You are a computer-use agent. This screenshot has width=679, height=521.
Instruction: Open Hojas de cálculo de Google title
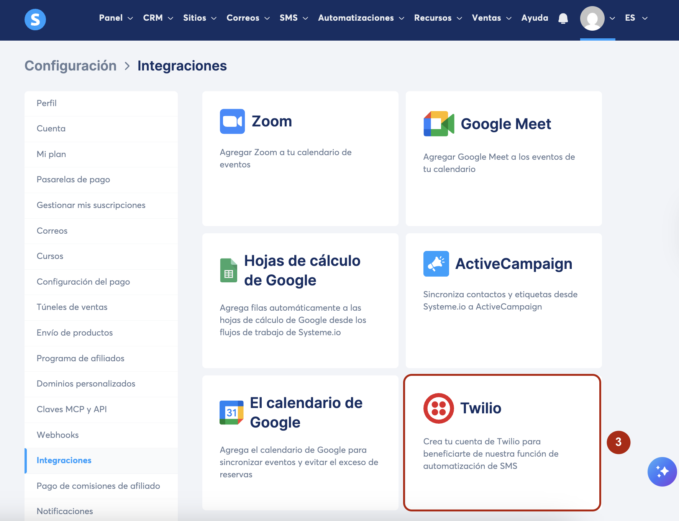pyautogui.click(x=302, y=270)
